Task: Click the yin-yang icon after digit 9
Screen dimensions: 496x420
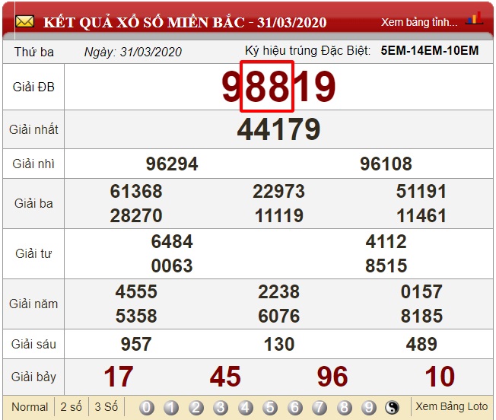Action: (393, 407)
